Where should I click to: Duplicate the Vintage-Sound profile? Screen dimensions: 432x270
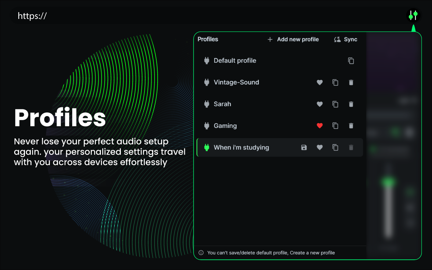pos(335,82)
